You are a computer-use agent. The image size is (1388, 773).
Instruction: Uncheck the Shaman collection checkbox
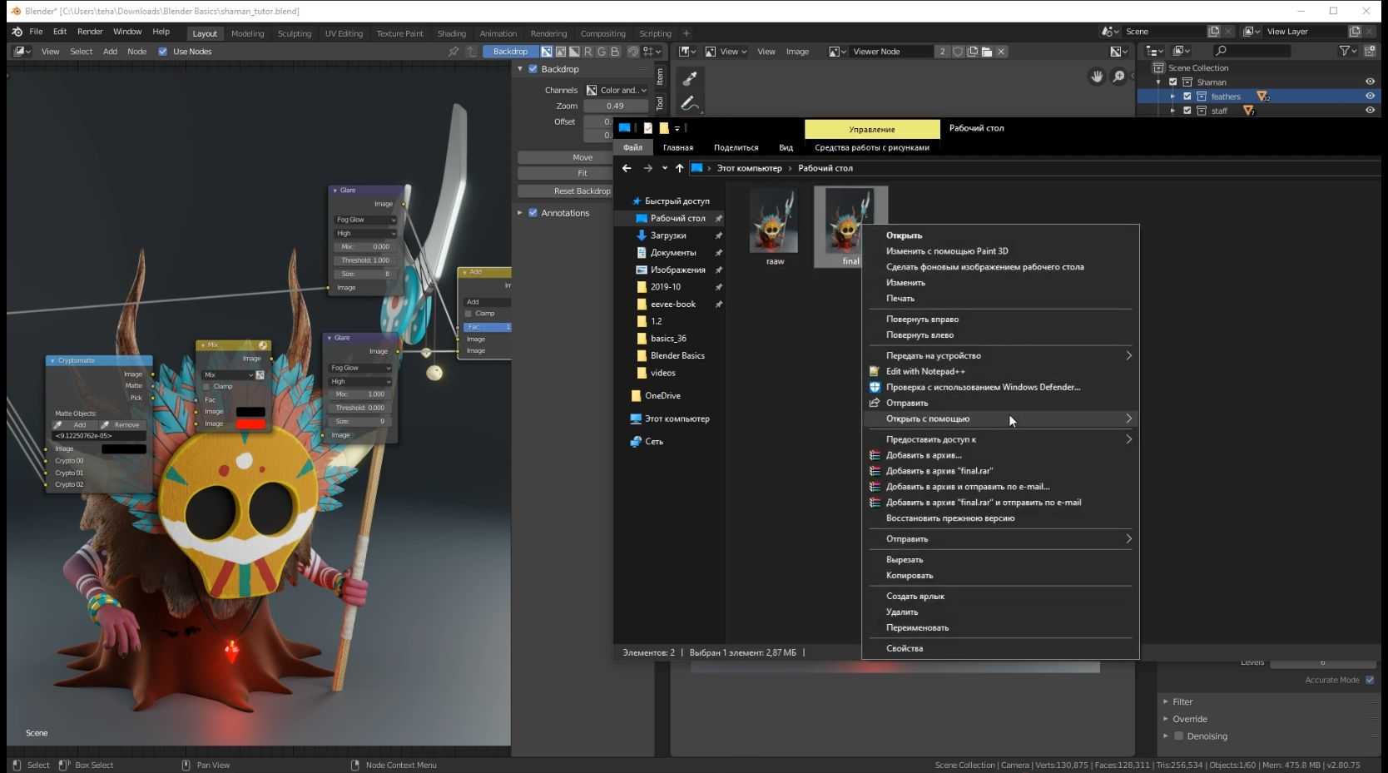coord(1173,82)
